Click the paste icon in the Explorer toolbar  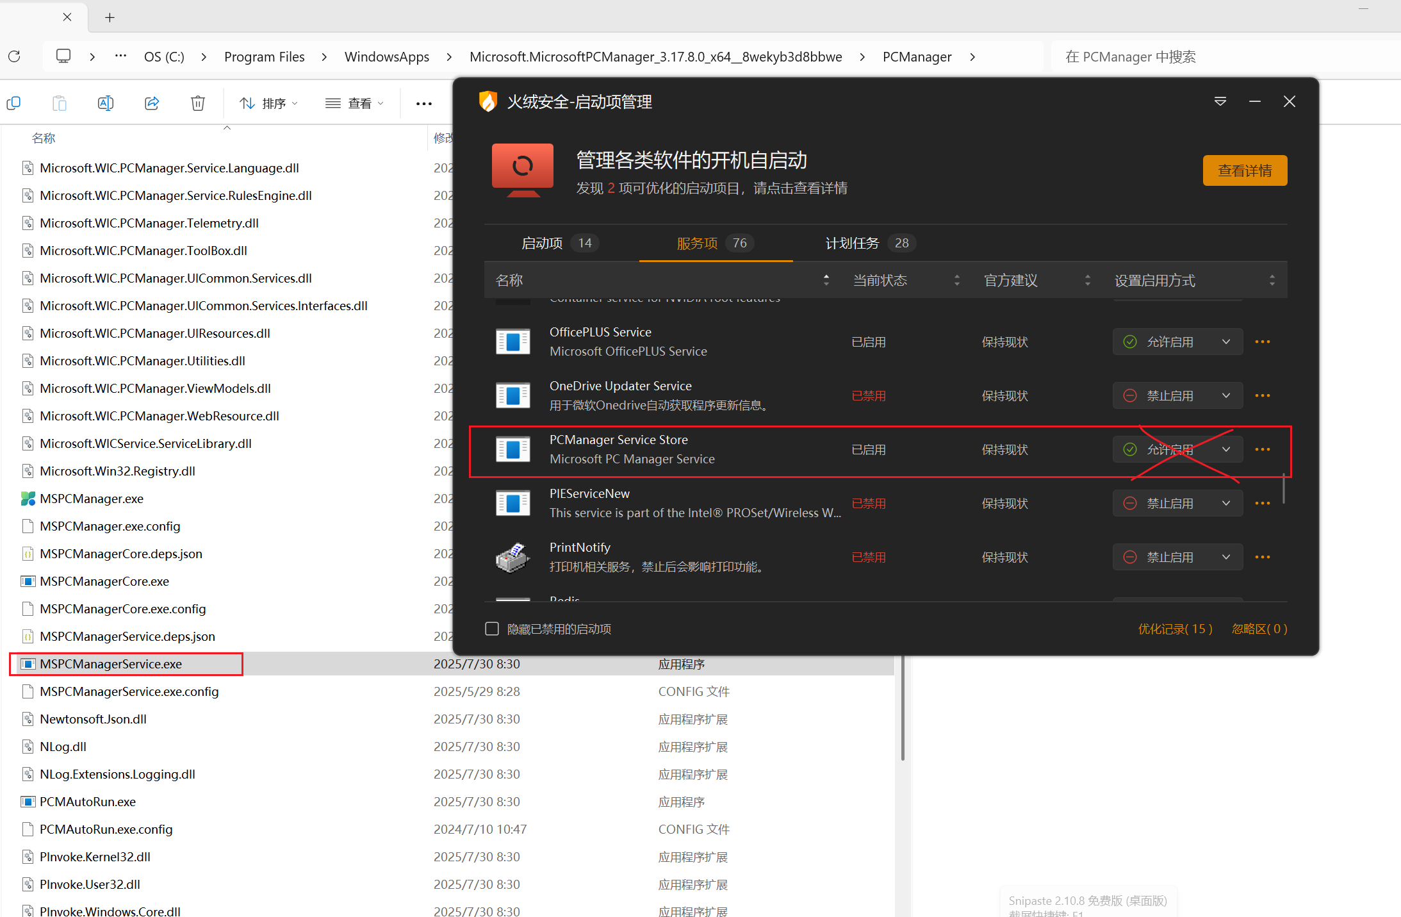59,103
